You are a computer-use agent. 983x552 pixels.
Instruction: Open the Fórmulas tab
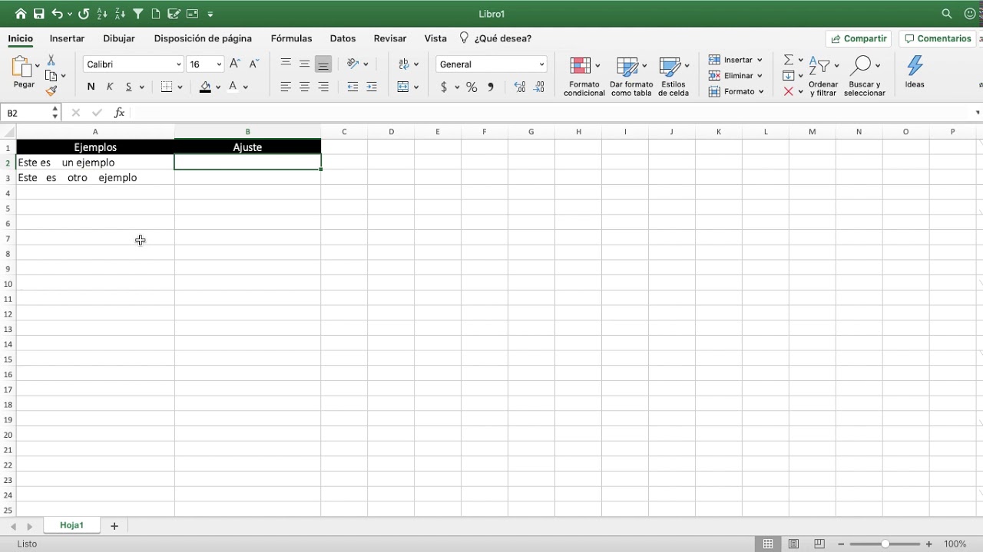[291, 38]
